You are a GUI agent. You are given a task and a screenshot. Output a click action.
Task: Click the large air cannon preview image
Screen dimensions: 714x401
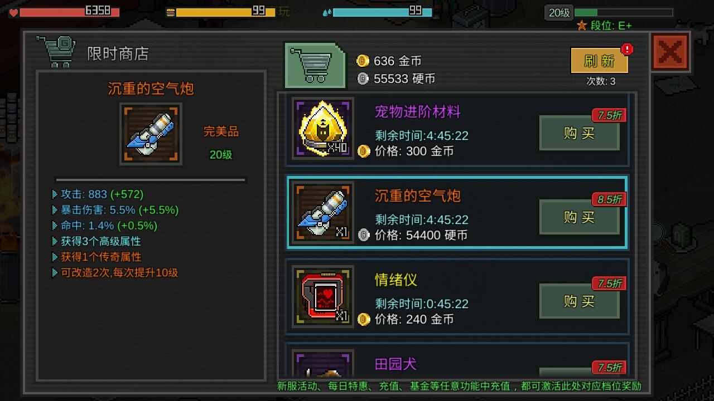(x=151, y=134)
